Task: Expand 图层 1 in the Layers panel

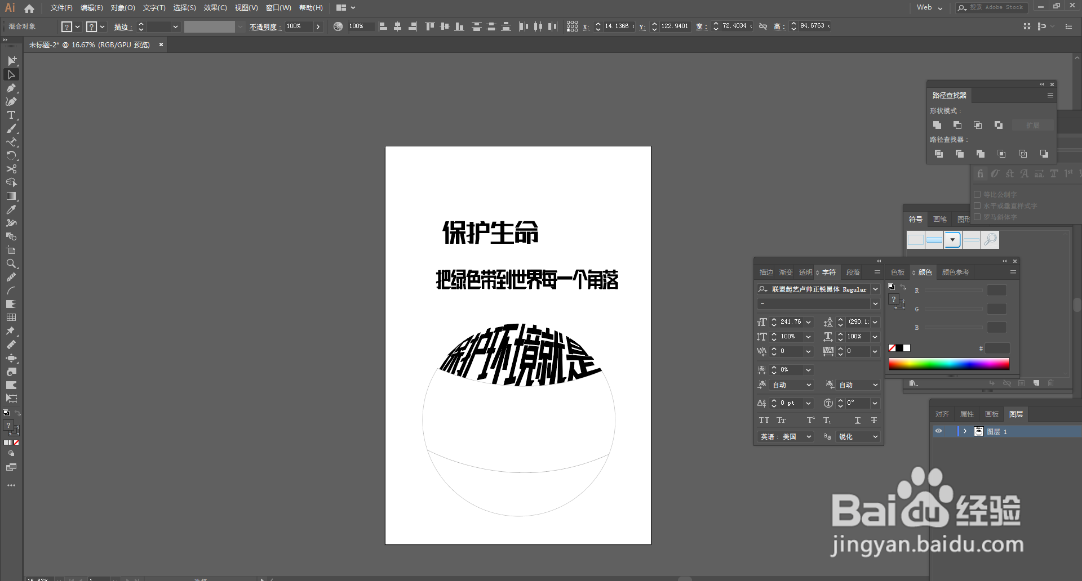Action: [x=965, y=431]
